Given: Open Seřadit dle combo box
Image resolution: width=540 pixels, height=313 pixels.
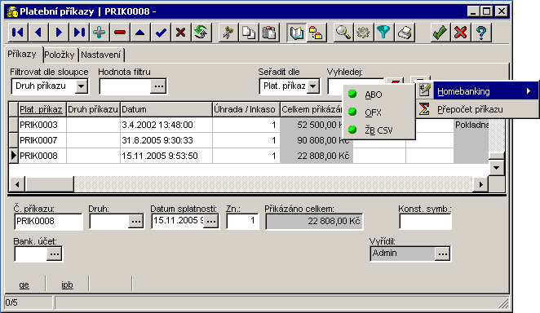Looking at the screenshot, I should pos(313,86).
